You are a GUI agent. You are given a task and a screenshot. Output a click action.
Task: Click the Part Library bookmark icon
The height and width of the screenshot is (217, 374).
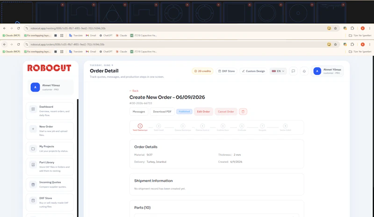tap(33, 165)
